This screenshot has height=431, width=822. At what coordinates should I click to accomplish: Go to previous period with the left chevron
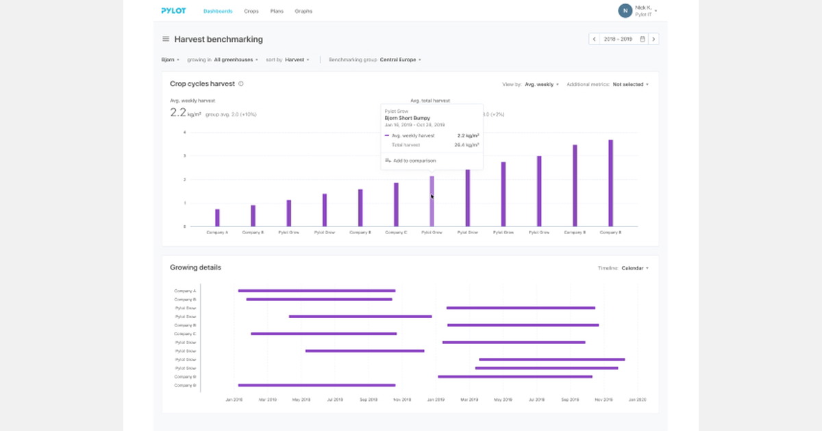point(594,39)
